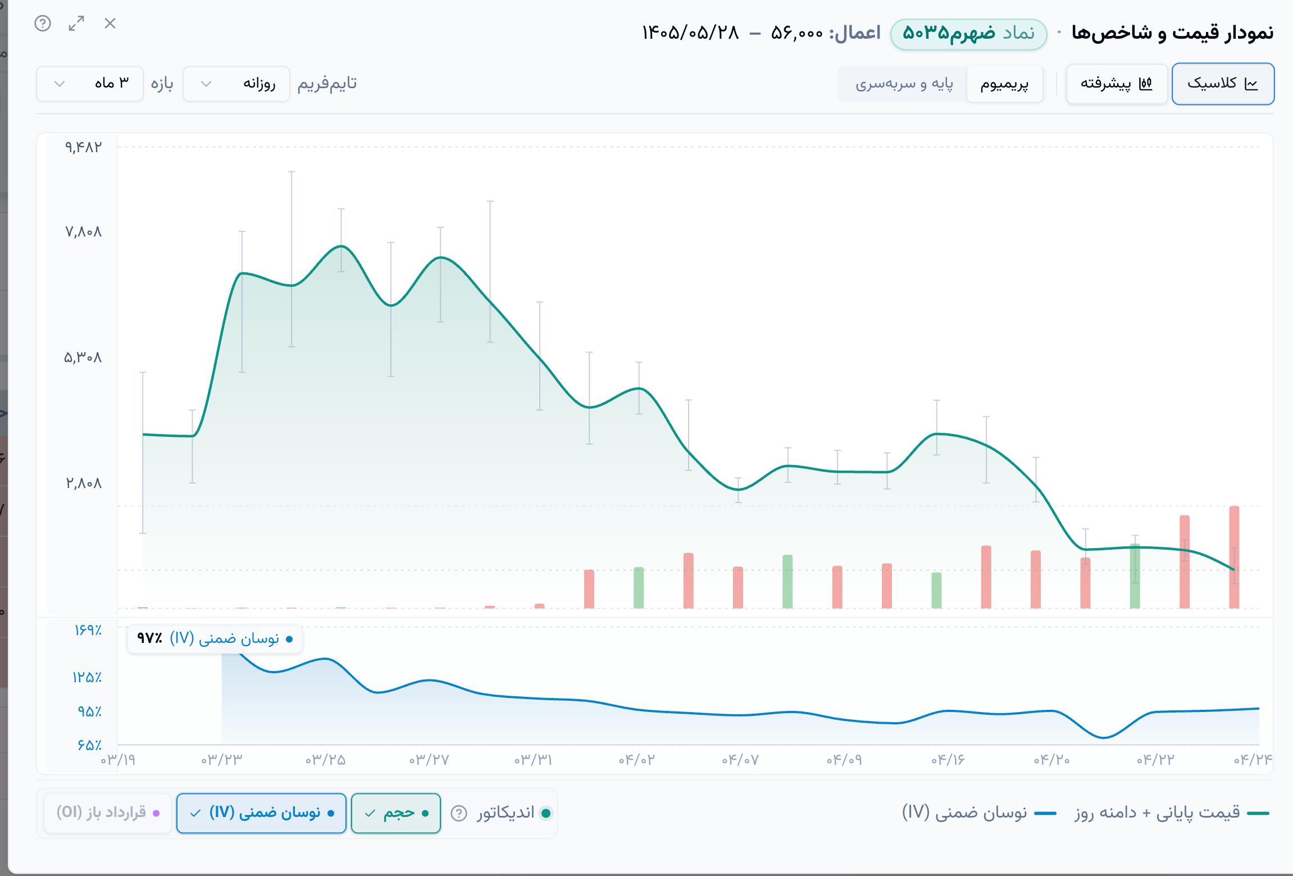Click the پیشرفته candlestick icon
The image size is (1293, 876).
1146,84
